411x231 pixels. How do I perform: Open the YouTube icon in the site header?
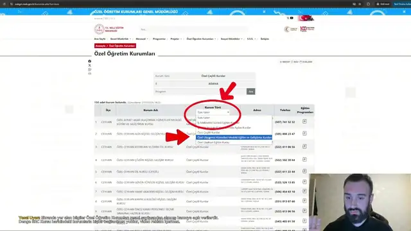(x=292, y=18)
